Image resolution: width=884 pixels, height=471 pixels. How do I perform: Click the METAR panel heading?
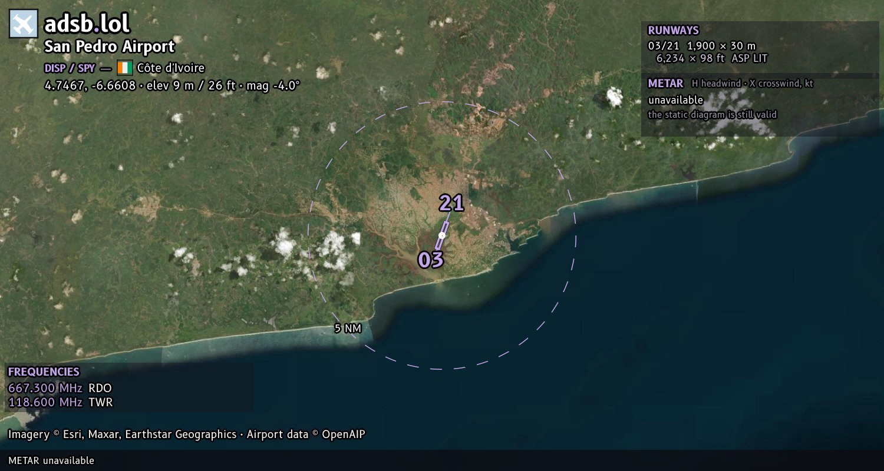[665, 83]
